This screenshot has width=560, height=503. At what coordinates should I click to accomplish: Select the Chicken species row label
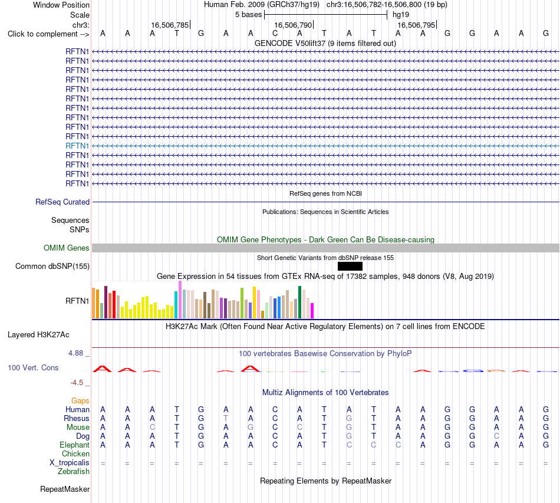click(75, 453)
